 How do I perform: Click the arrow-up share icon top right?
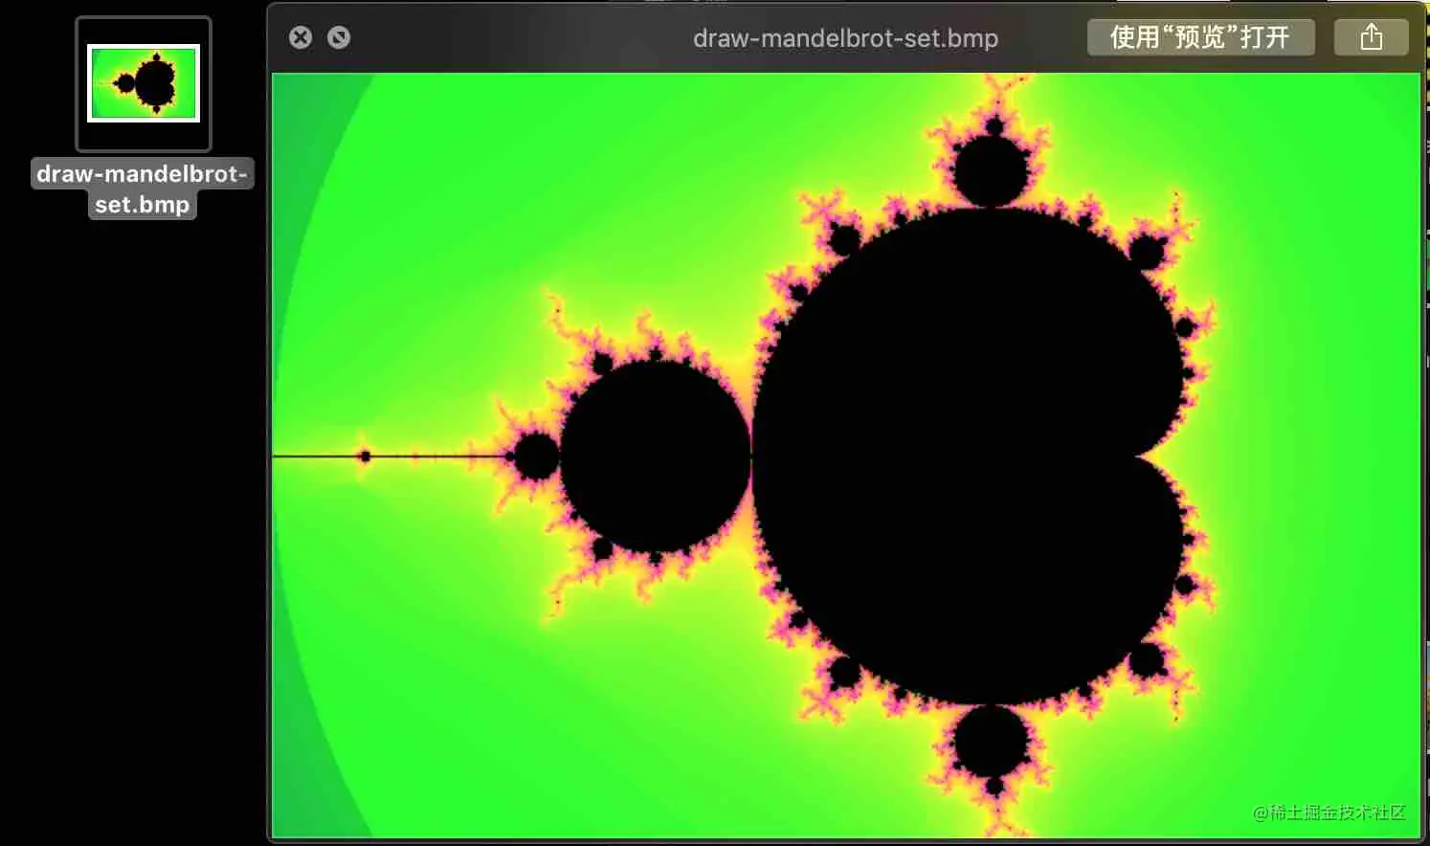pyautogui.click(x=1371, y=36)
